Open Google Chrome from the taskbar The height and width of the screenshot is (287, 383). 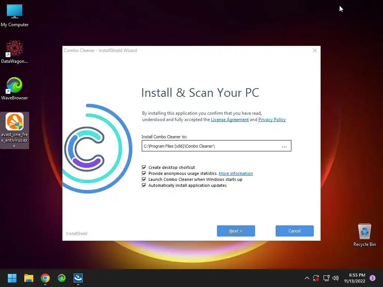[x=45, y=278]
